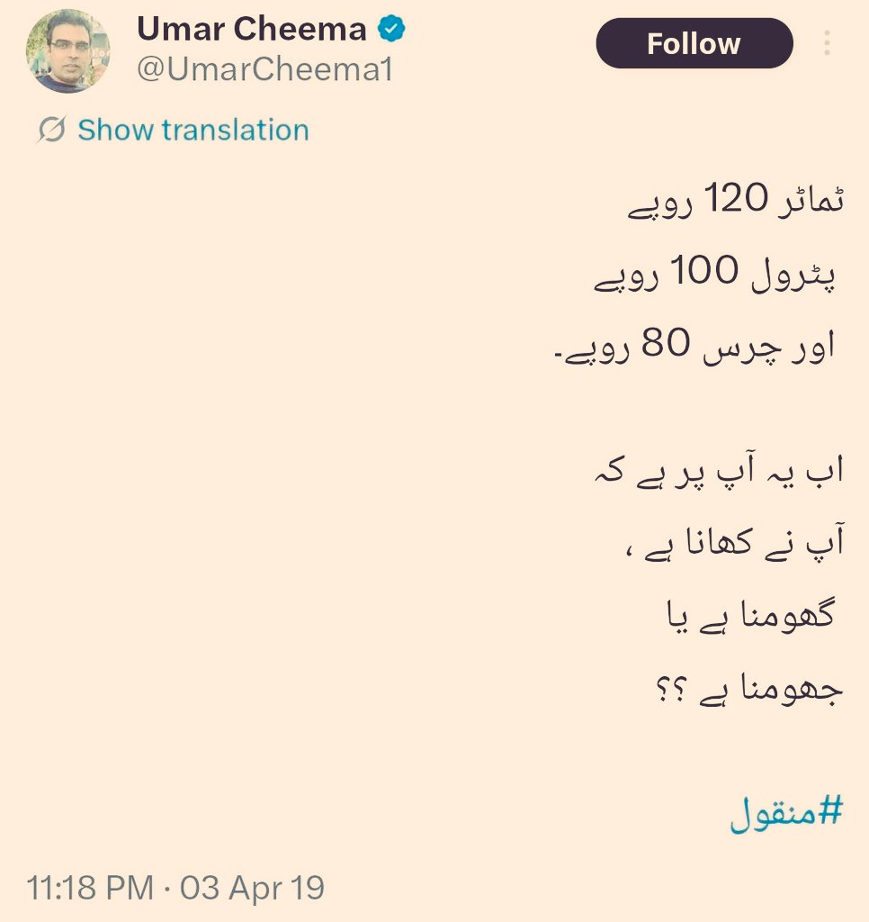Click the line آپ نے کھانا ہے
Image resolution: width=869 pixels, height=922 pixels.
pos(735,542)
